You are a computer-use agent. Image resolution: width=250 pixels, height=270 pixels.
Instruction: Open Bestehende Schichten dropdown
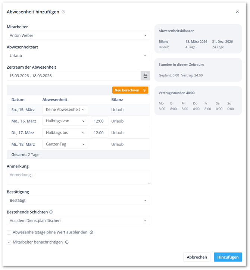click(x=78, y=220)
